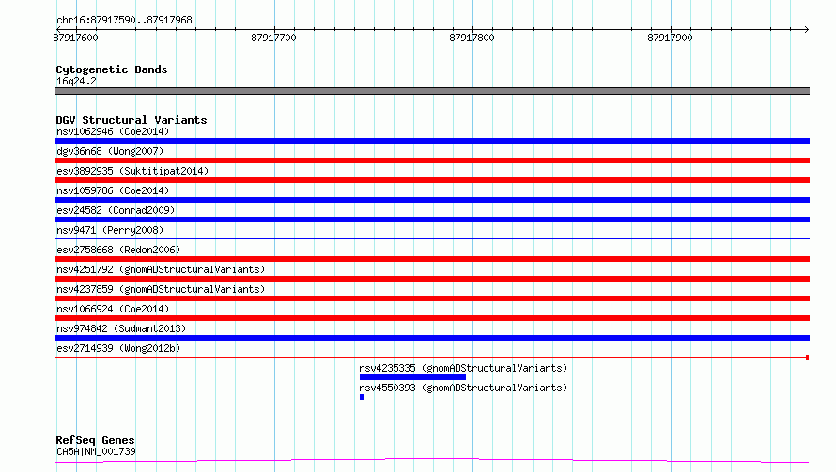Viewport: 836px width, 472px height.
Task: Select variant label esv2714939 (Wong2012b)
Action: pos(118,348)
